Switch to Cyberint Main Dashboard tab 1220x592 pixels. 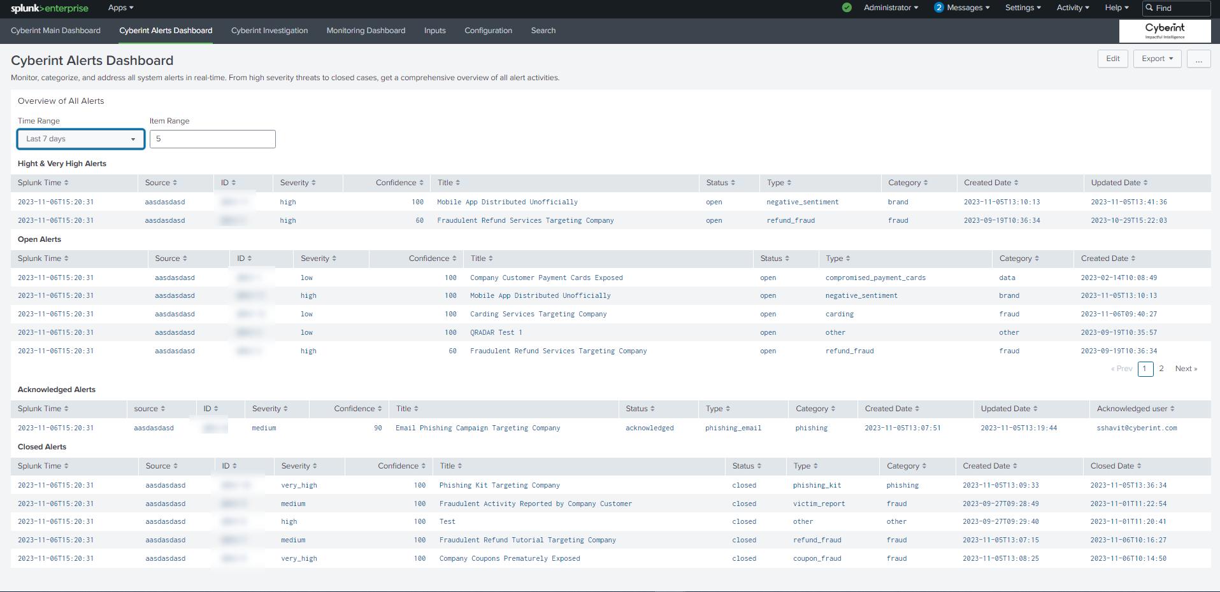point(55,31)
